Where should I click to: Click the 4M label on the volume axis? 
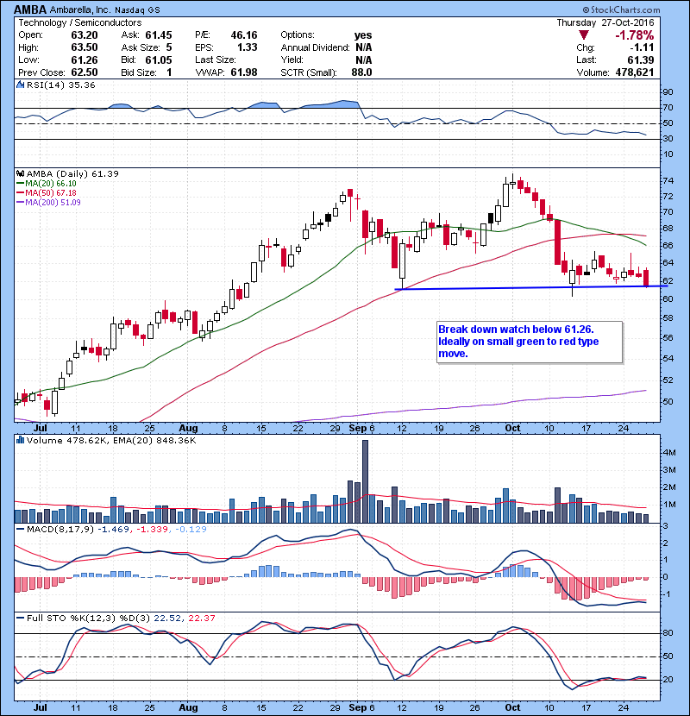tap(669, 453)
